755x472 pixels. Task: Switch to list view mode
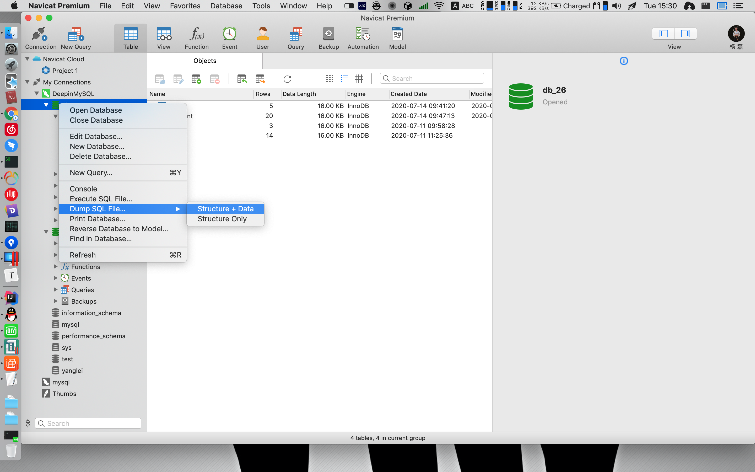click(x=344, y=79)
